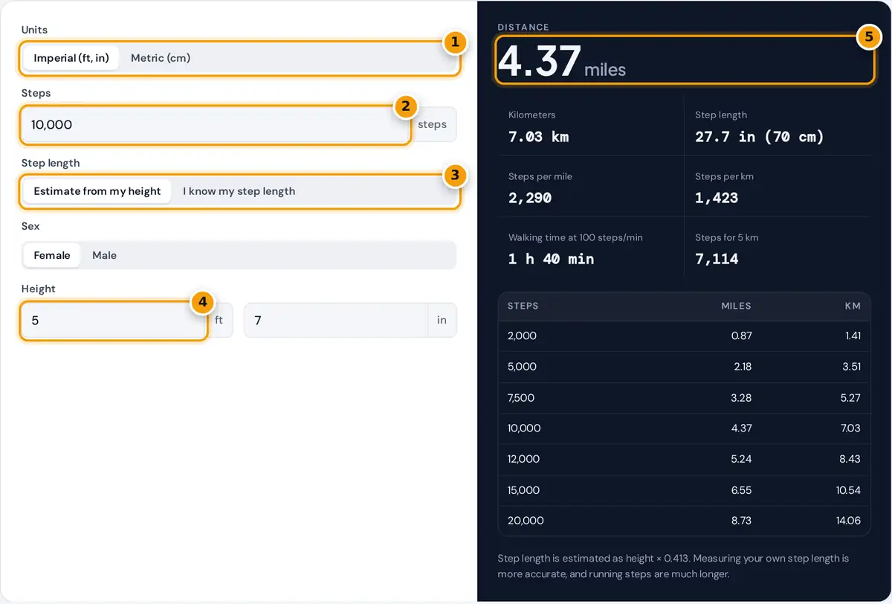
Task: Click the height inches field showing 7
Action: tap(336, 321)
